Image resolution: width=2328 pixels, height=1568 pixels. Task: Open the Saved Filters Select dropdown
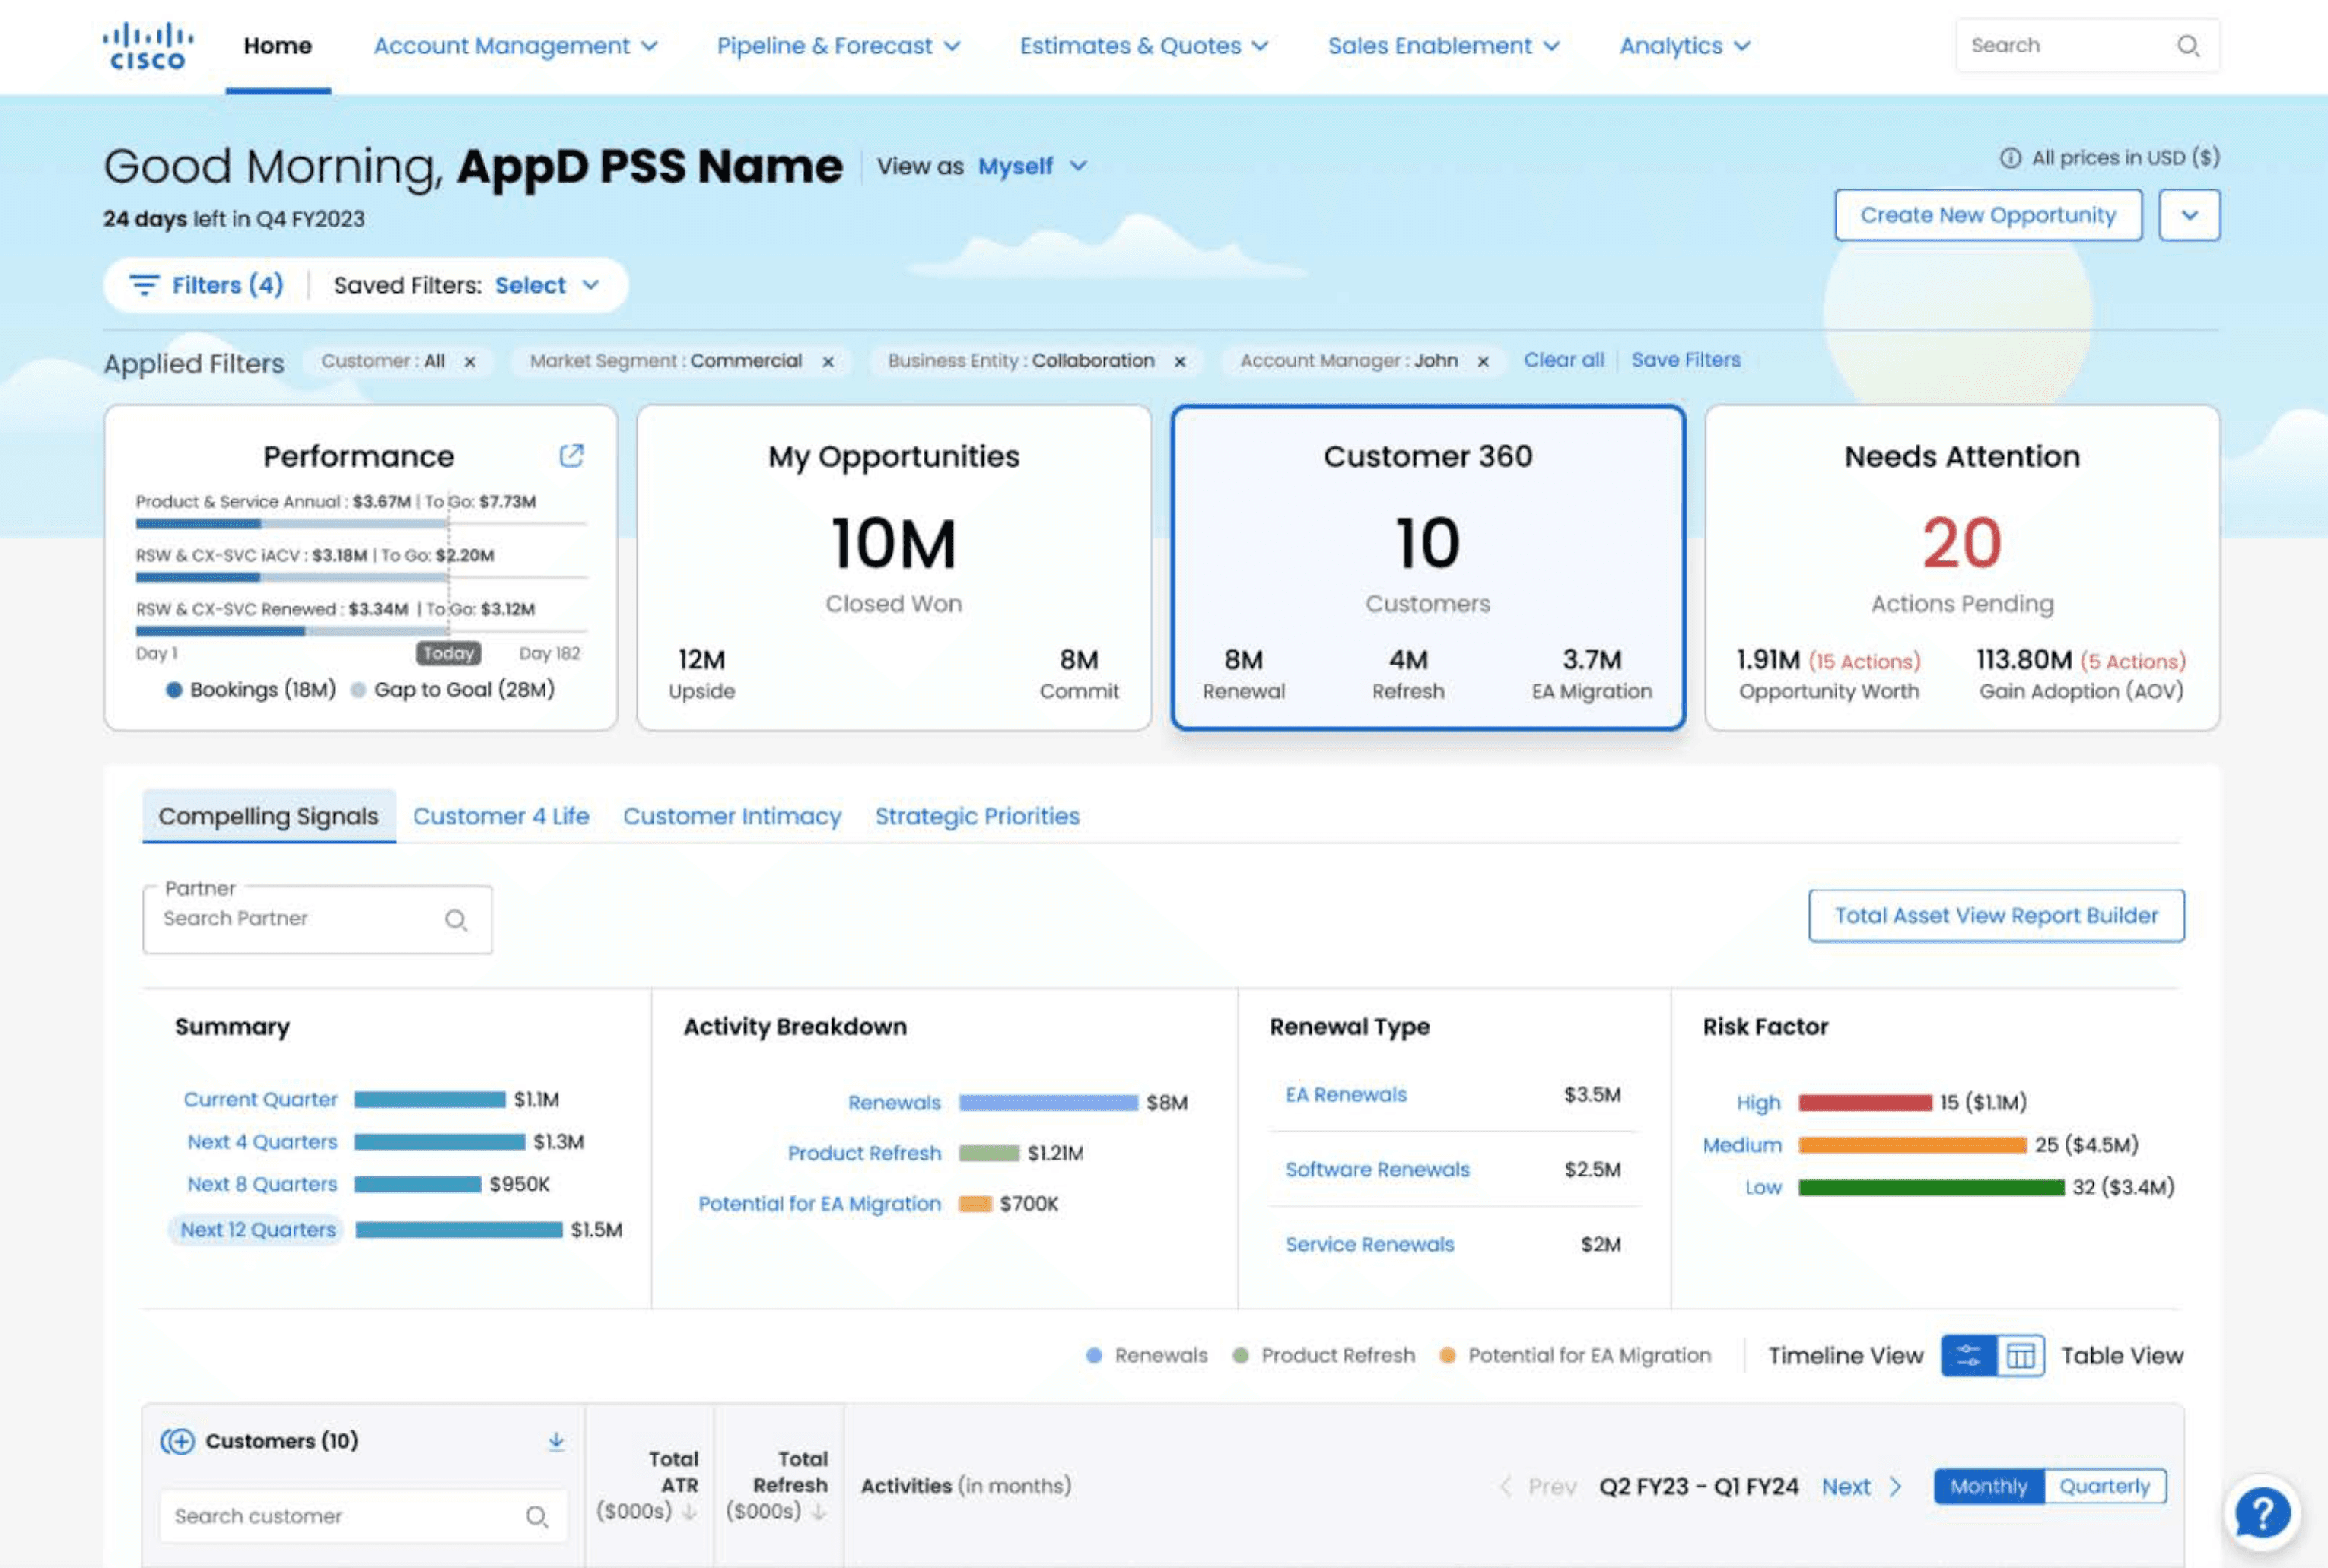tap(545, 285)
